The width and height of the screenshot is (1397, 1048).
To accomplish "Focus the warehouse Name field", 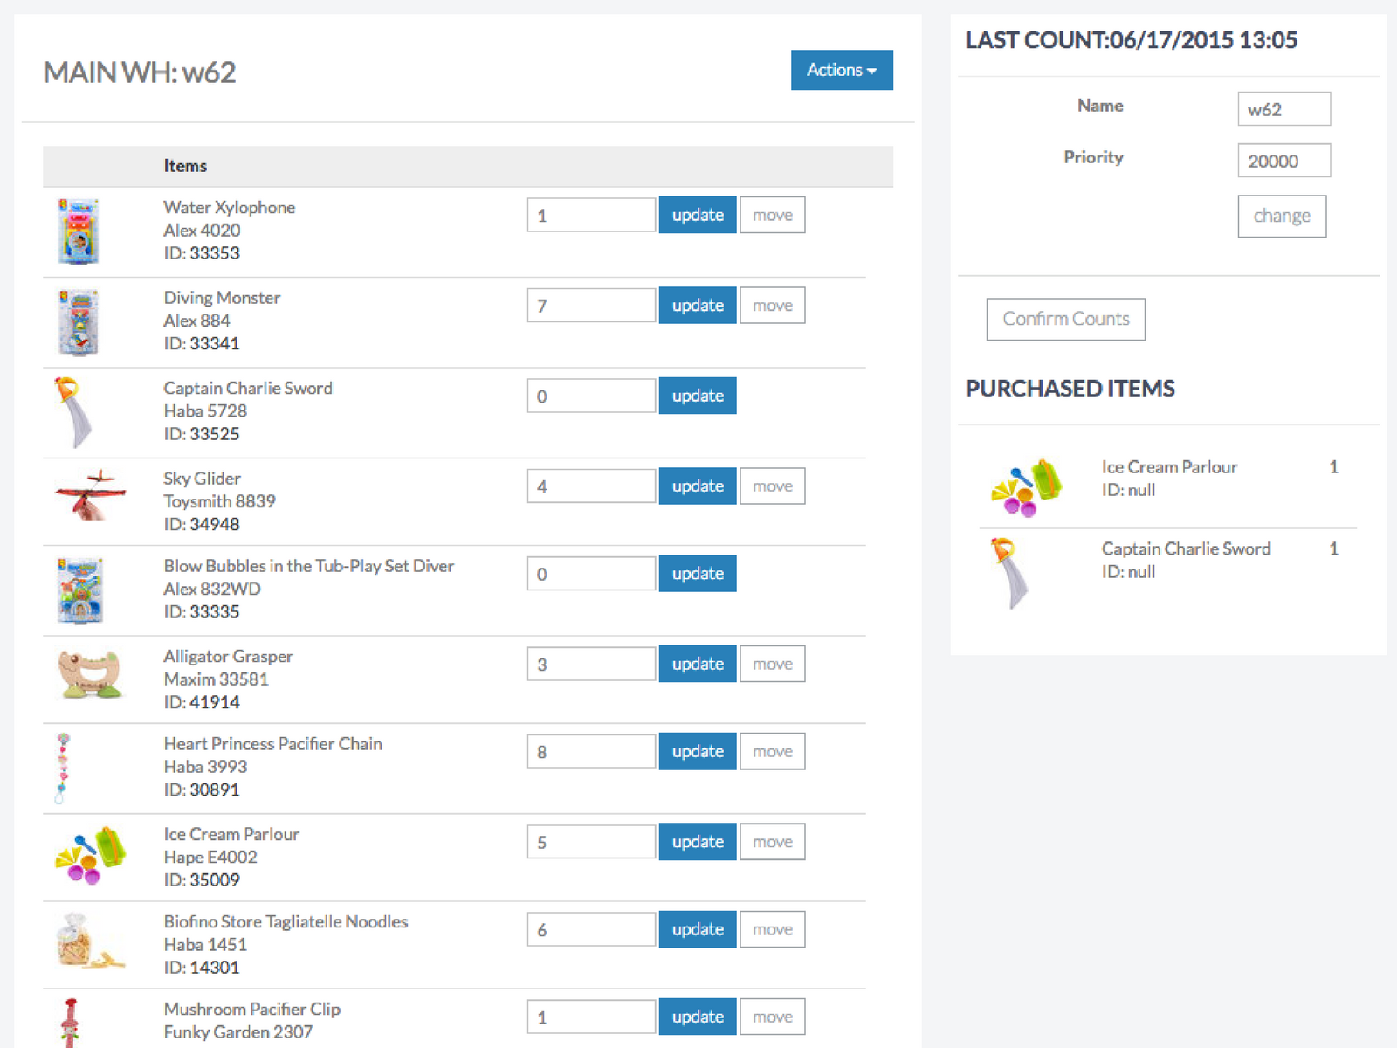I will pos(1283,109).
